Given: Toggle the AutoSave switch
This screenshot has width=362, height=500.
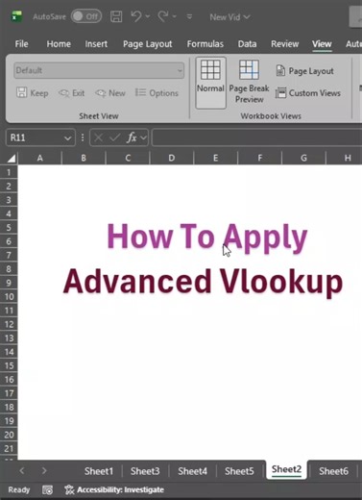Looking at the screenshot, I should tap(86, 16).
